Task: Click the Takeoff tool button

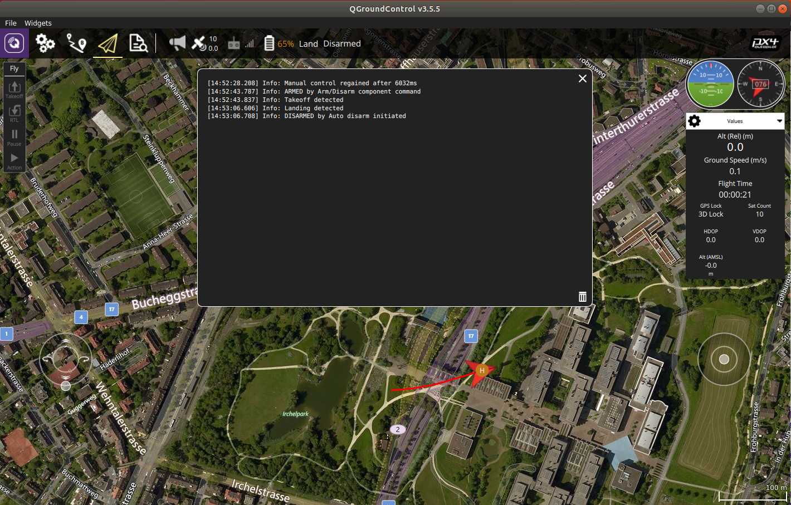Action: tap(14, 89)
